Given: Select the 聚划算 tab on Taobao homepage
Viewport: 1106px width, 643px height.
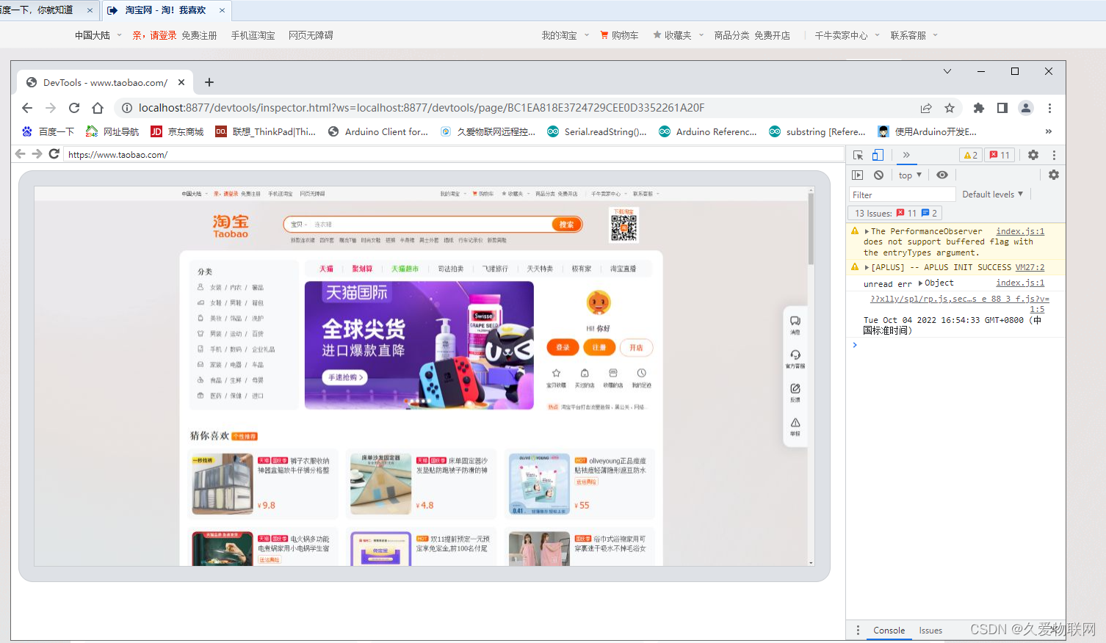Looking at the screenshot, I should coord(362,268).
